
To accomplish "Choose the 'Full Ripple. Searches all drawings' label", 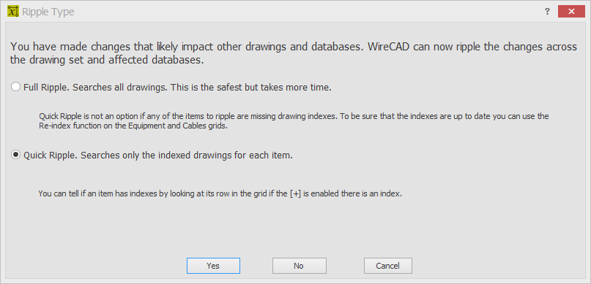I will (177, 87).
